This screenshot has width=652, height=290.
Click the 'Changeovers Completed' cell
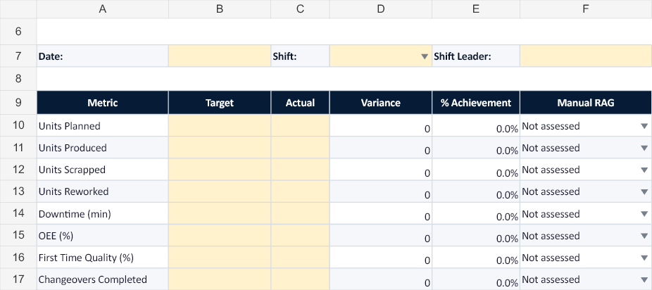click(102, 279)
